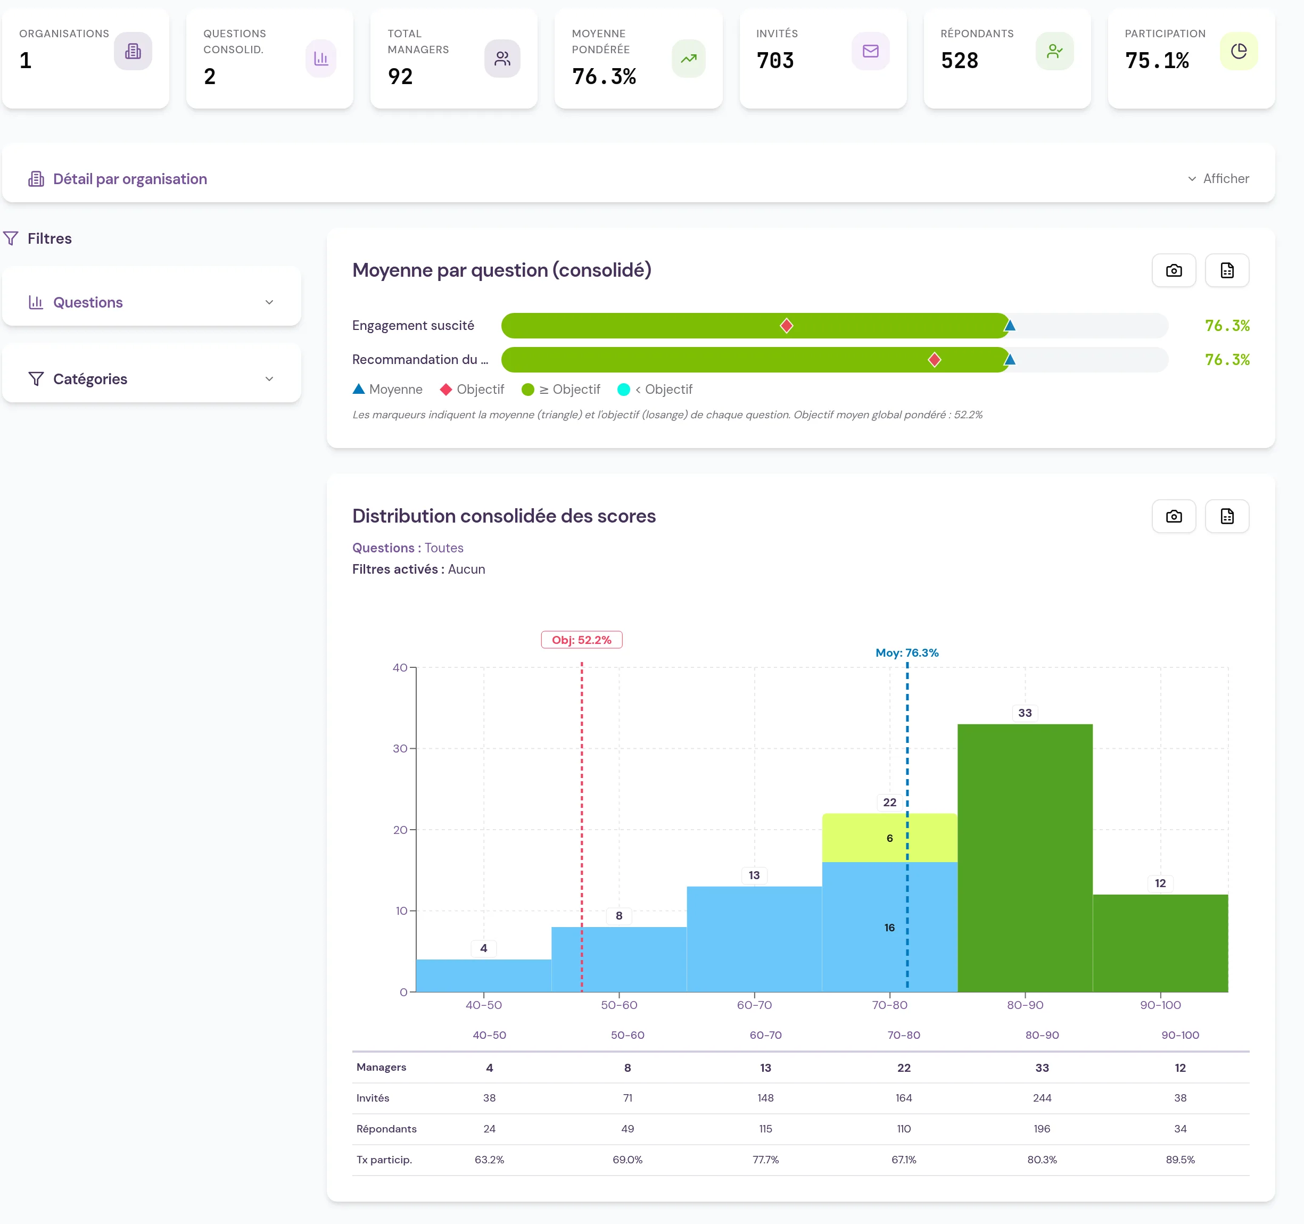Click the Invités envelope icon
The width and height of the screenshot is (1304, 1224).
click(x=870, y=51)
